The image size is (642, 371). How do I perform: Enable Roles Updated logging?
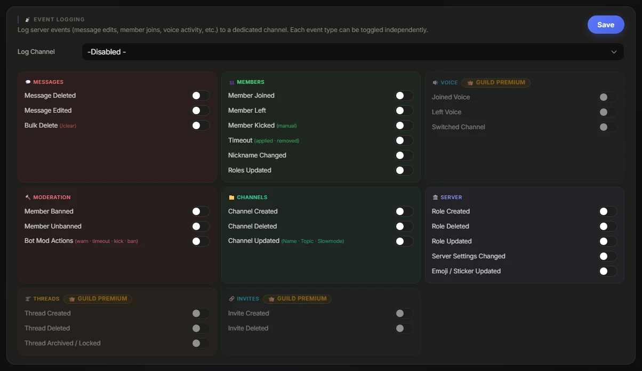404,170
